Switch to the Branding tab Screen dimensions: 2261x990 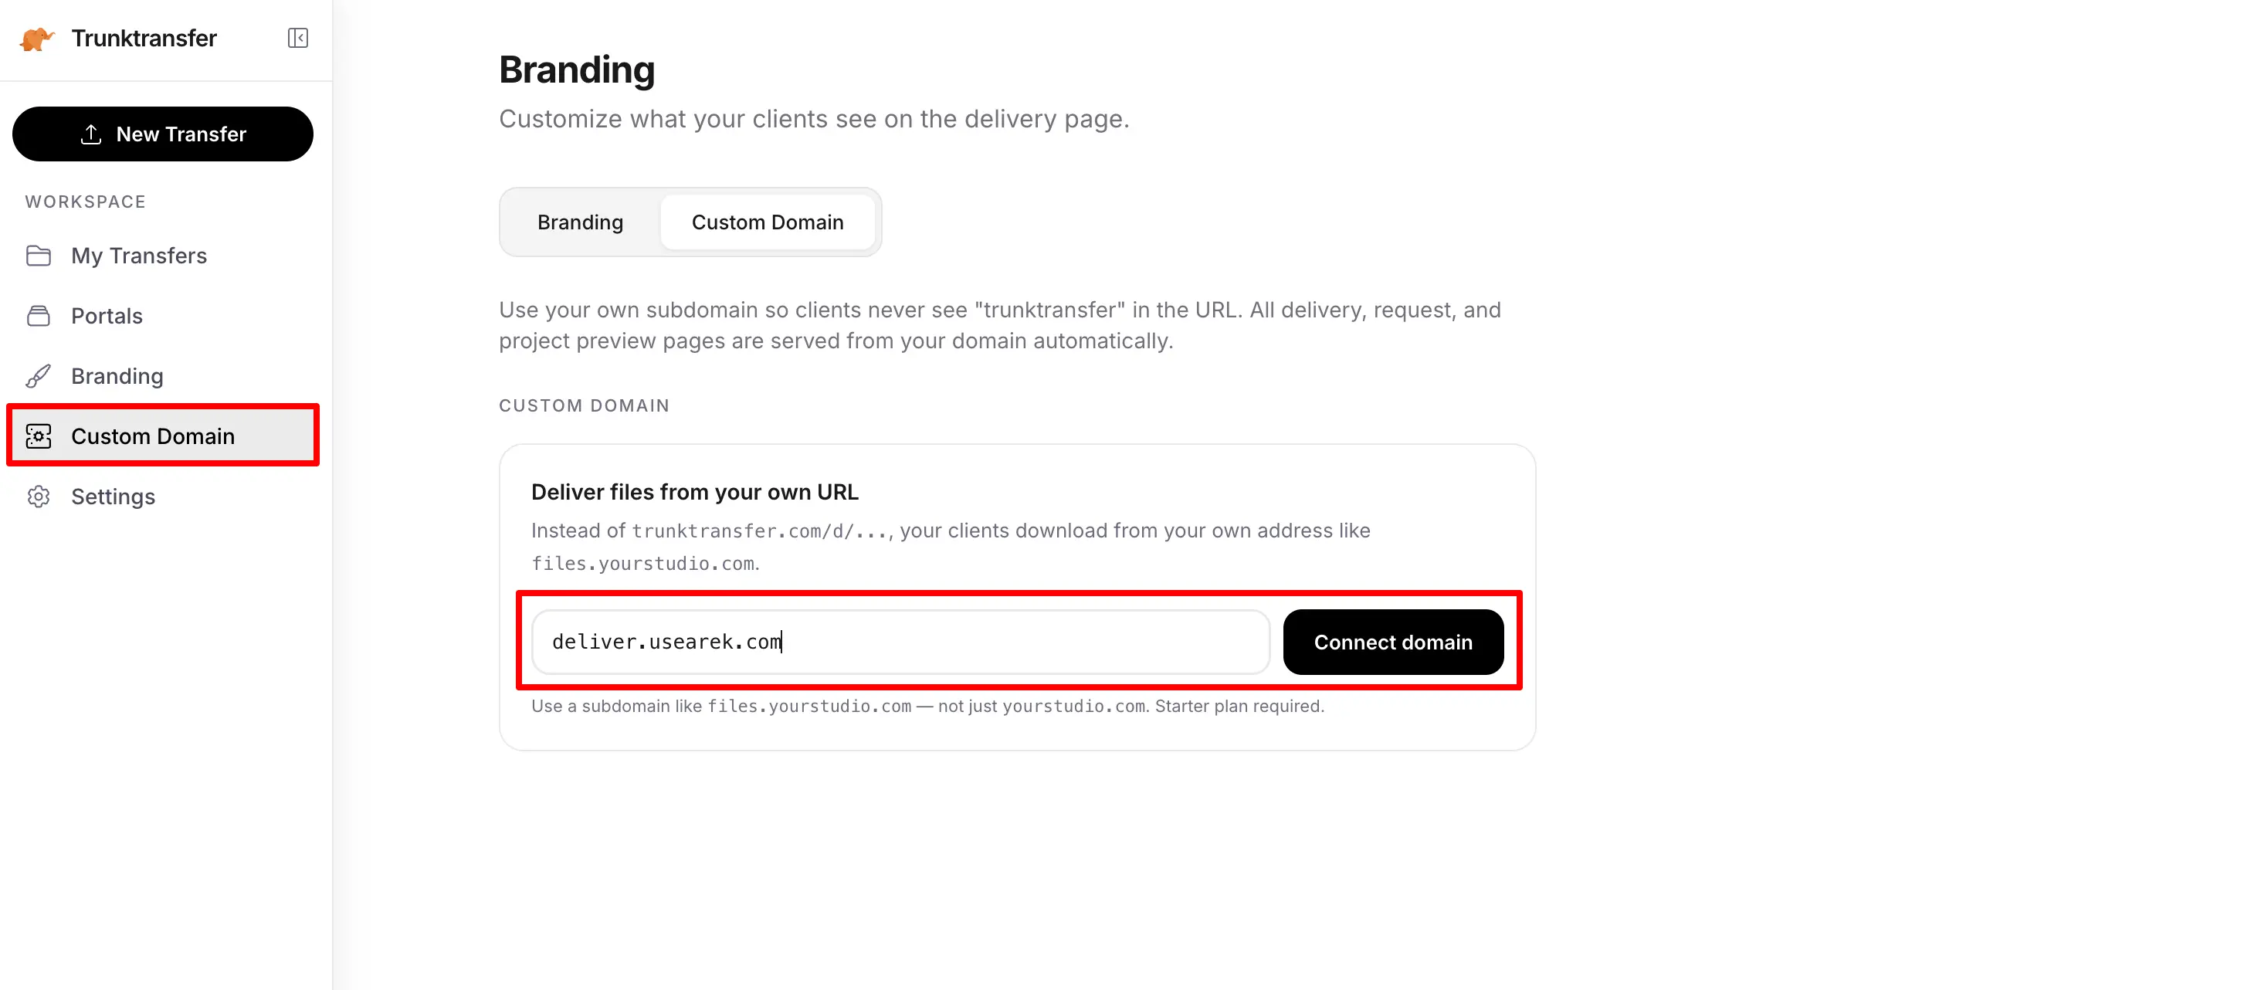pos(580,222)
